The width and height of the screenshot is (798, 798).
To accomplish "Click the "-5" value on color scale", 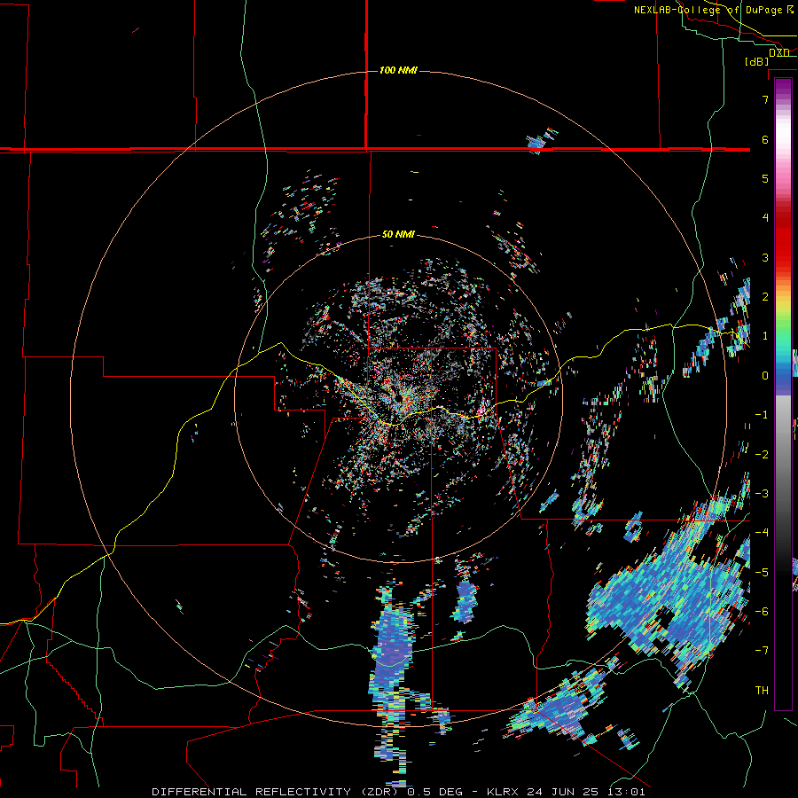I will 762,573.
